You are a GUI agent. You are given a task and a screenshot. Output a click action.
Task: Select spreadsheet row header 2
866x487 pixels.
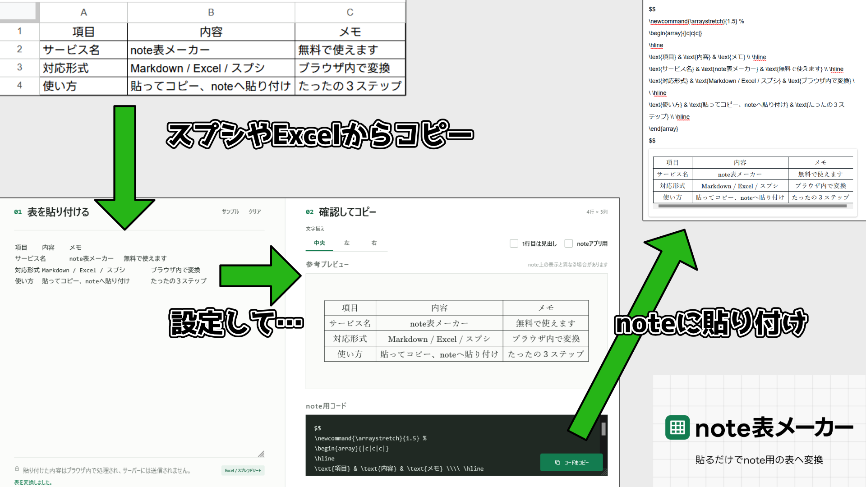(x=19, y=50)
